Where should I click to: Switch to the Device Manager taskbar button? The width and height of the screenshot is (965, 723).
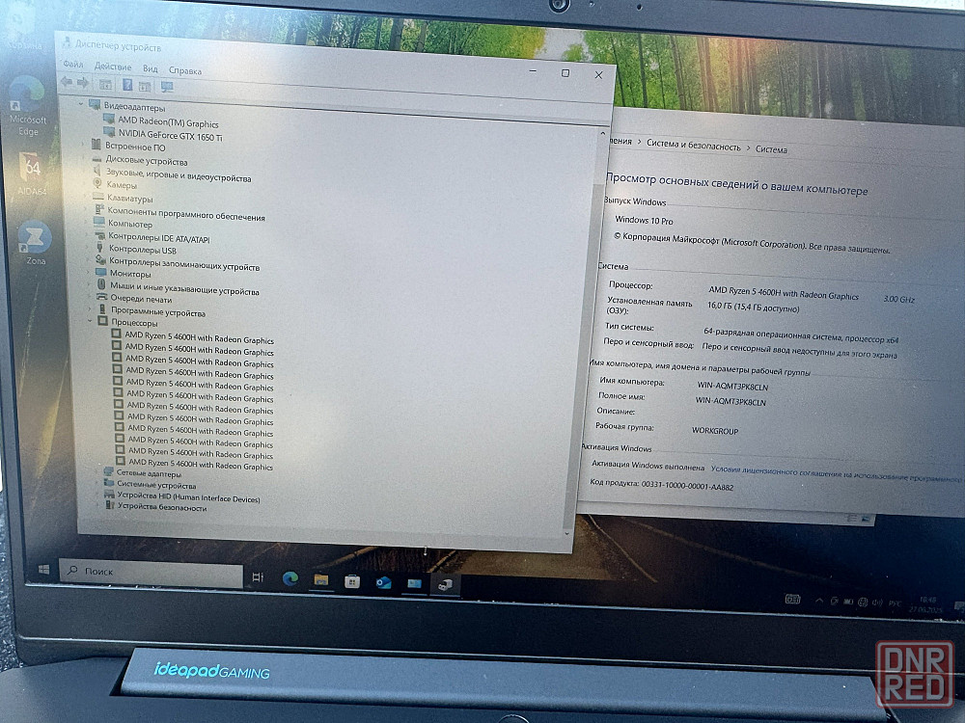pyautogui.click(x=445, y=584)
